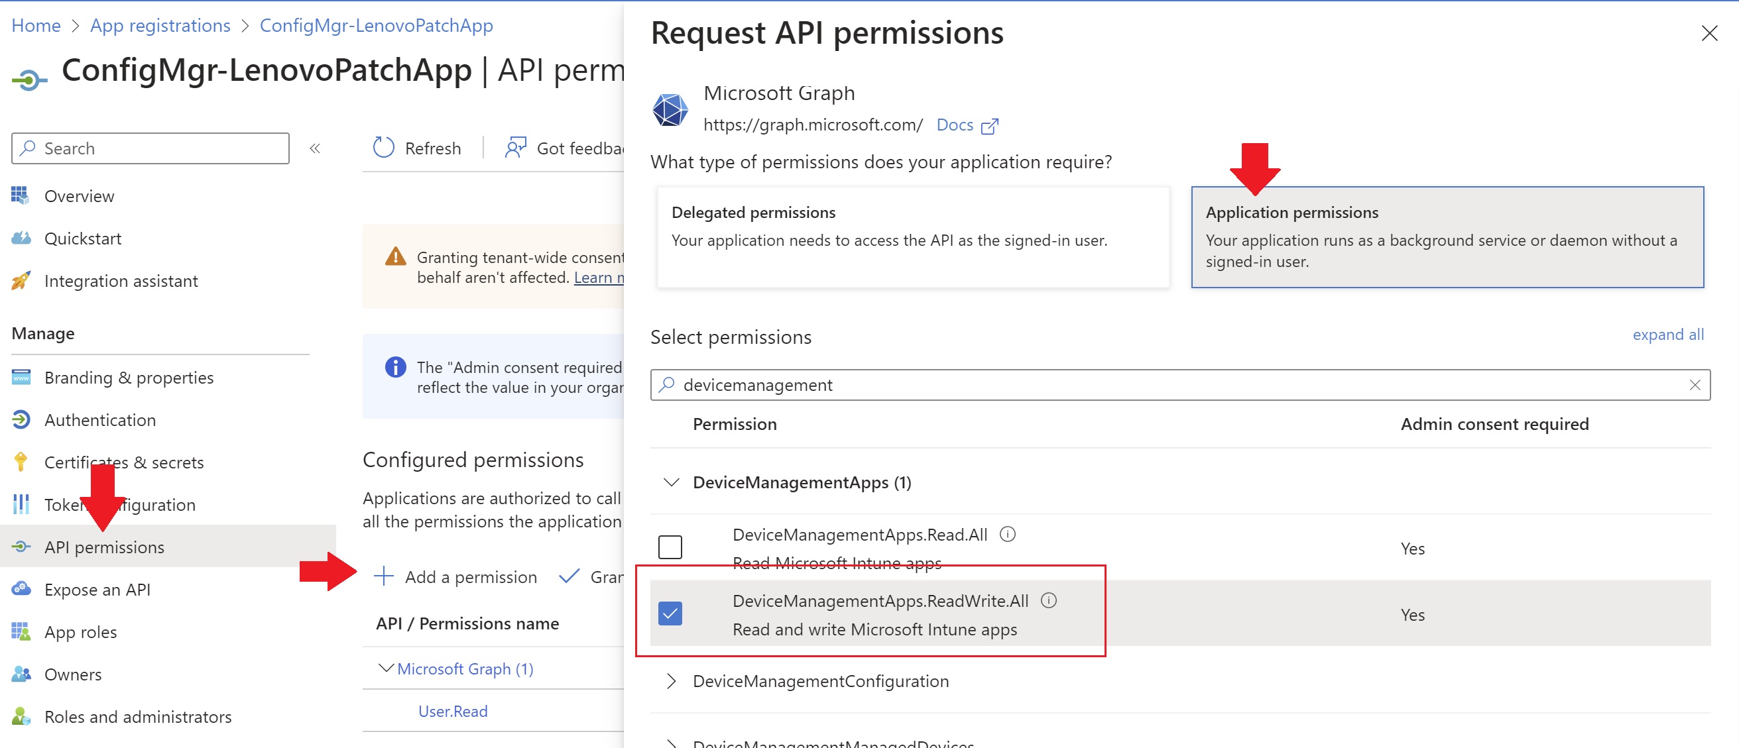Click the plus icon for Add a permission

click(383, 576)
